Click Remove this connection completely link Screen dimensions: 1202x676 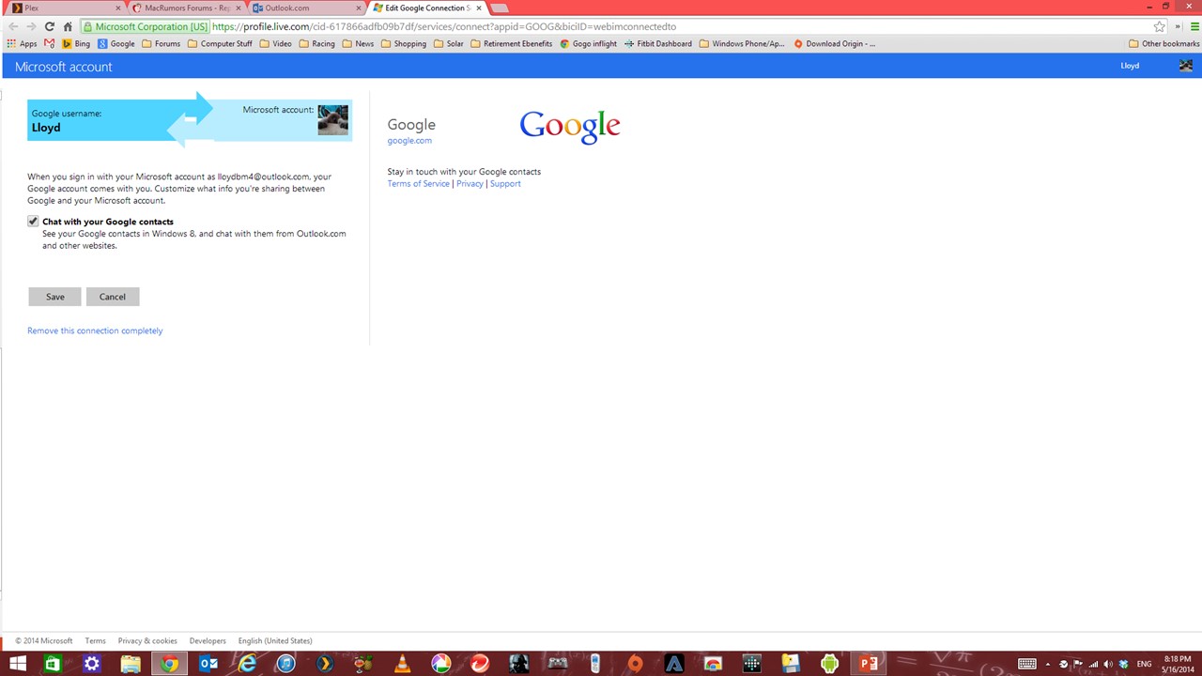pos(95,330)
